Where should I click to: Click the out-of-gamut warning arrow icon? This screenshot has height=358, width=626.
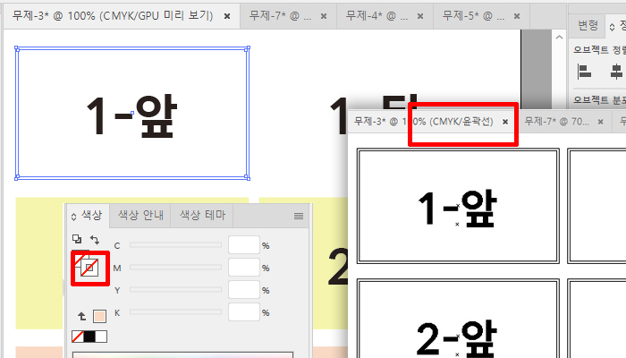[82, 317]
